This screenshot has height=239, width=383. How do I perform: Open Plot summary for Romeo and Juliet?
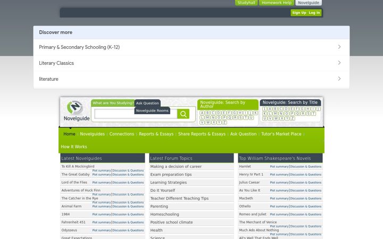click(279, 215)
